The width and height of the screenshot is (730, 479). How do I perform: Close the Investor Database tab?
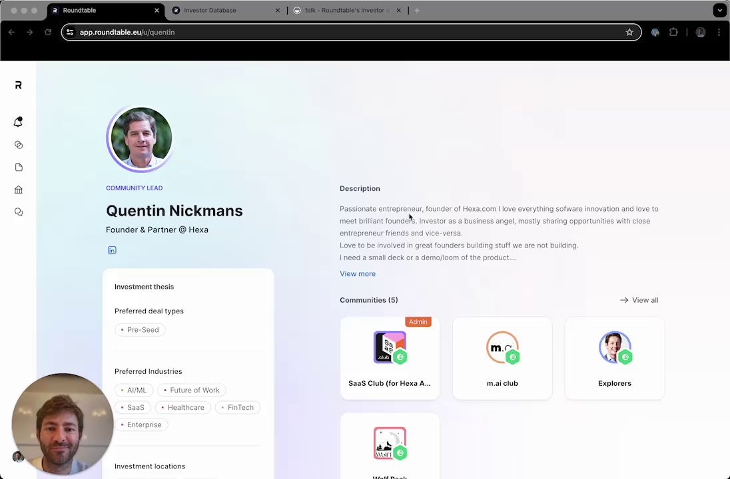click(x=278, y=10)
